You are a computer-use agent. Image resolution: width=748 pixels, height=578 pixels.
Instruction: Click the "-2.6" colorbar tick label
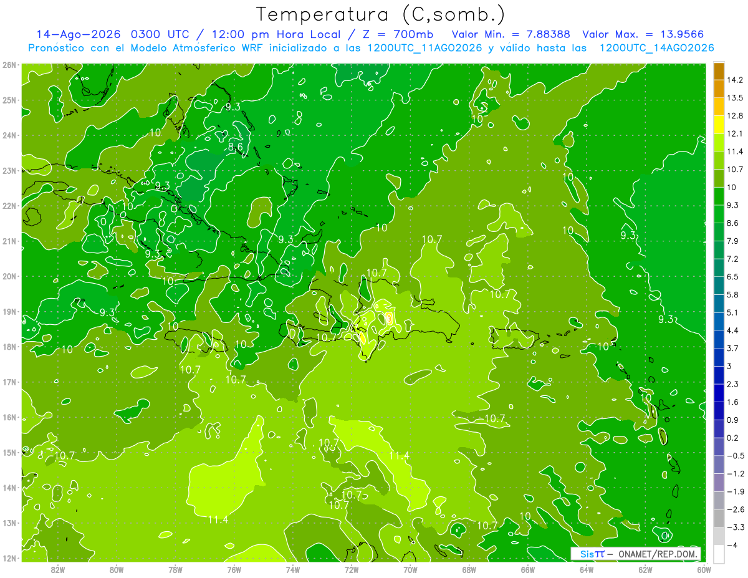coord(735,509)
